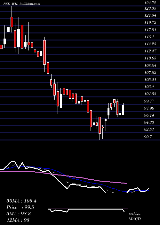160x225 pixels.
Task: Click the 124.72 price axis label
Action: coord(150,3)
